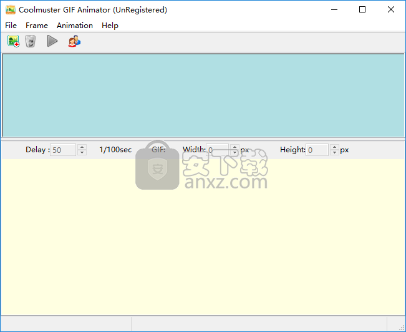Decrease Delay with the down arrow
Screen dimensions: 406x332
pos(82,153)
